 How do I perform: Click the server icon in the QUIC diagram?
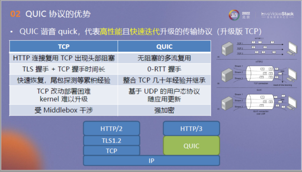(x=226, y=104)
